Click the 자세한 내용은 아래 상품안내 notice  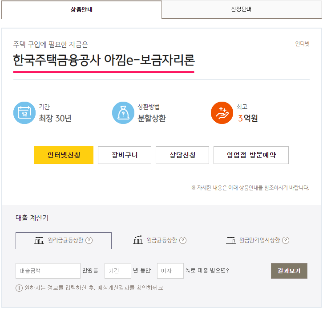click(250, 188)
